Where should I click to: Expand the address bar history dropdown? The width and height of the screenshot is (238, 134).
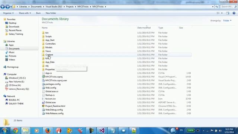[x=213, y=7]
